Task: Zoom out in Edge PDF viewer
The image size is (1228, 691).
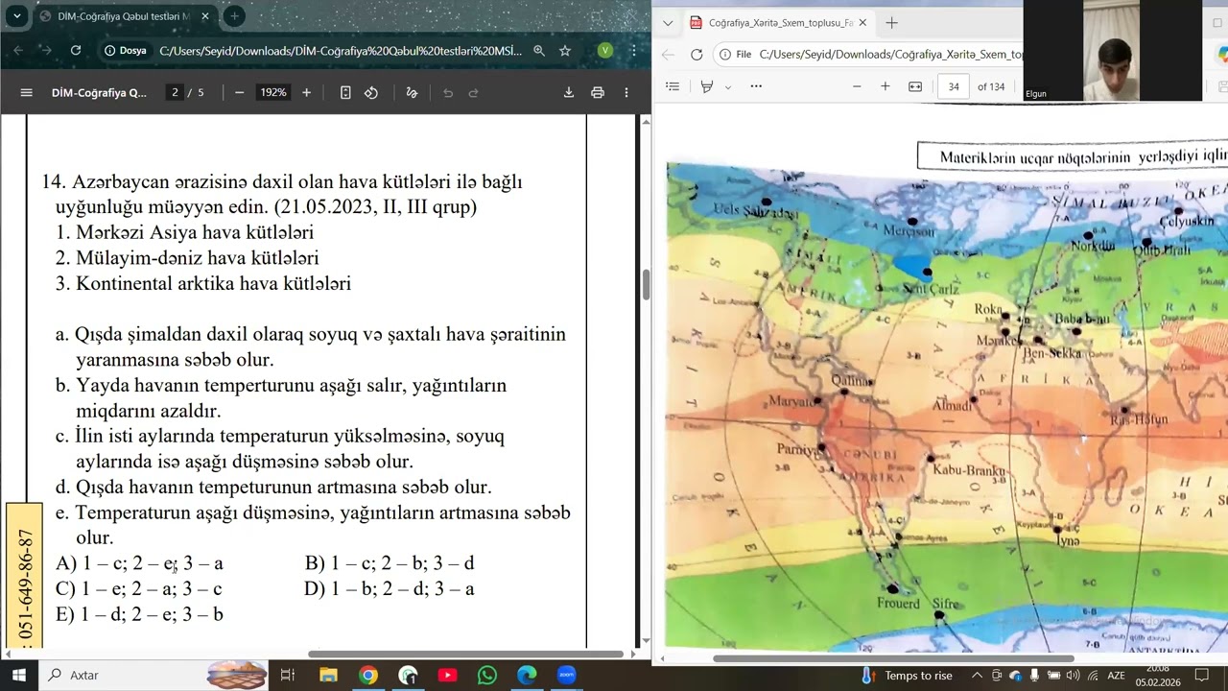Action: [857, 86]
